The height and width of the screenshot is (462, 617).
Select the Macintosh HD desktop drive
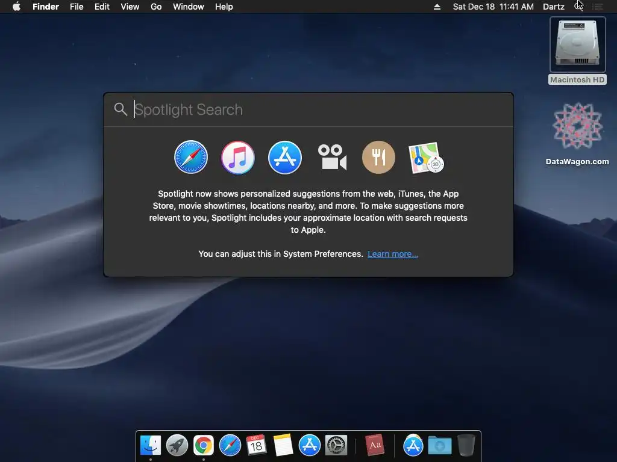[577, 51]
